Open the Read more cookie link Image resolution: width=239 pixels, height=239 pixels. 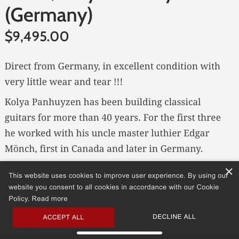(50, 198)
